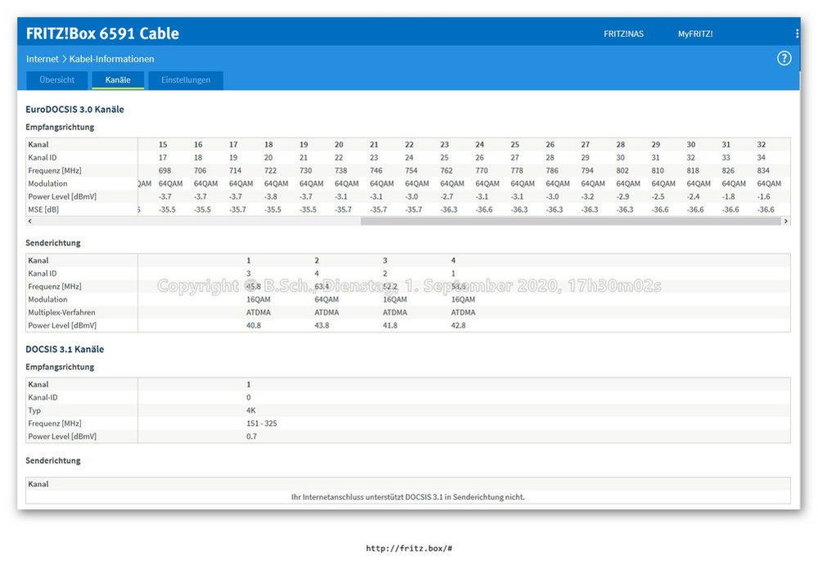
Task: Select the EuroDOCSIS 3.0 Kanäle heading
Action: coord(75,109)
